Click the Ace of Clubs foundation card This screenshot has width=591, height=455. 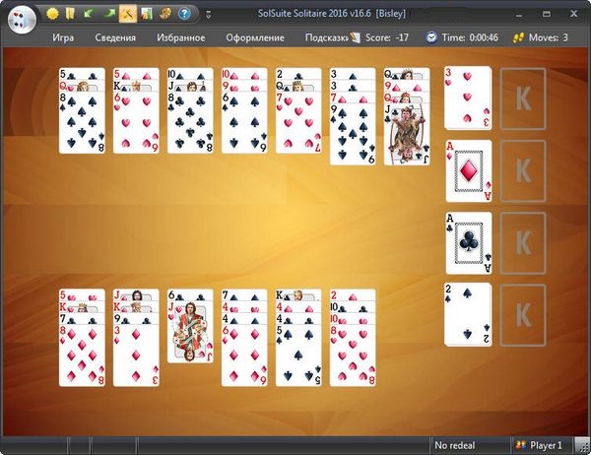pos(468,243)
